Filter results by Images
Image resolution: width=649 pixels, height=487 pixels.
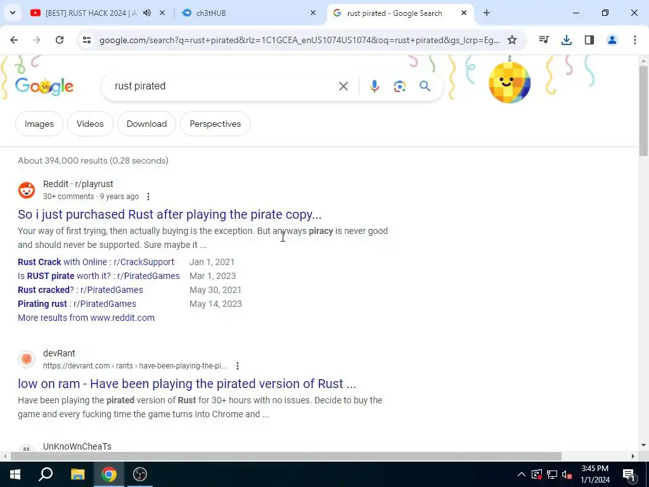(x=39, y=124)
